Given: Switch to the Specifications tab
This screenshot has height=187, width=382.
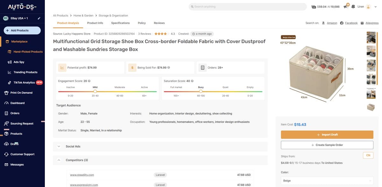Looking at the screenshot, I should (120, 23).
